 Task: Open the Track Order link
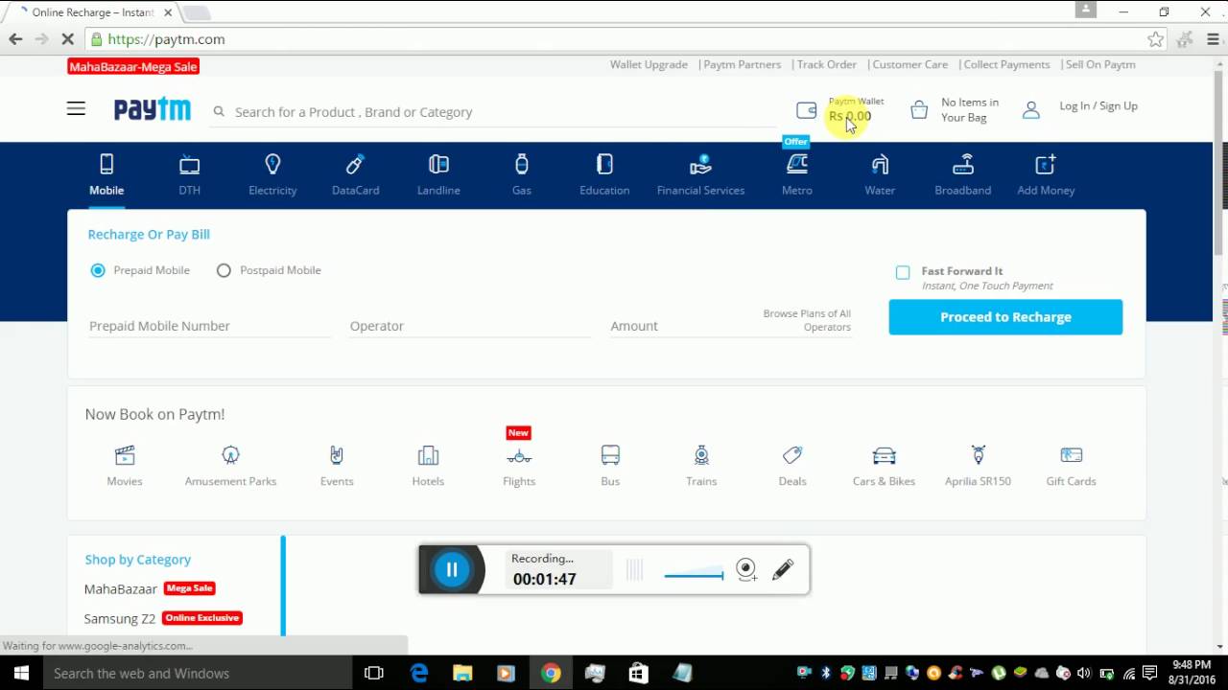[826, 64]
